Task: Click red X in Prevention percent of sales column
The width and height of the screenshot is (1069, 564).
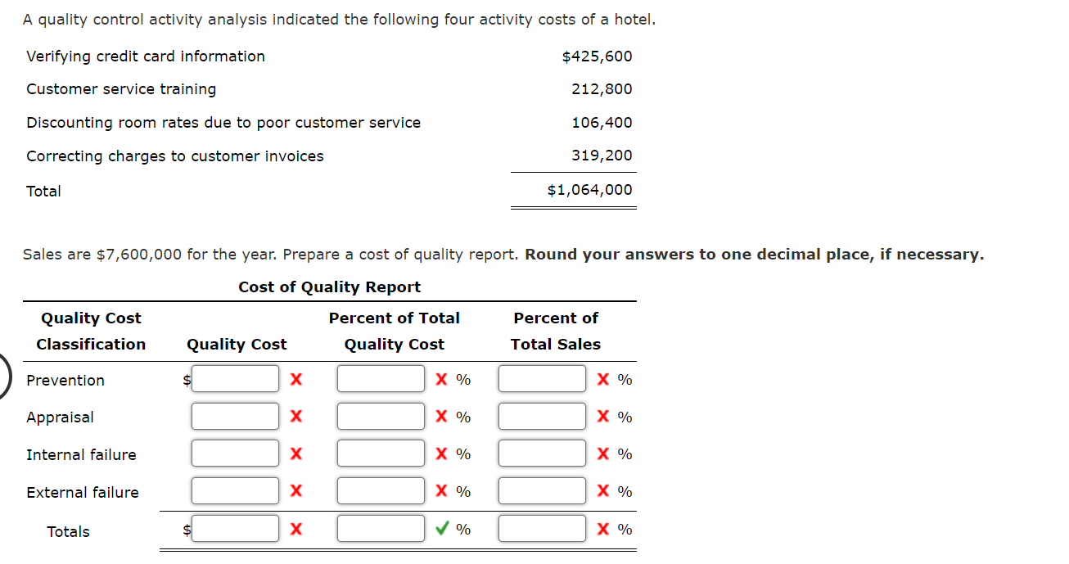Action: pyautogui.click(x=602, y=378)
